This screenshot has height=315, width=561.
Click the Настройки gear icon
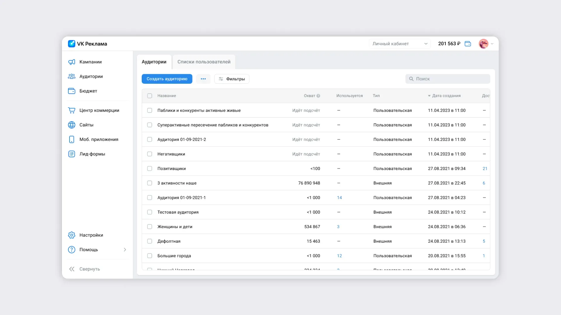tap(72, 235)
